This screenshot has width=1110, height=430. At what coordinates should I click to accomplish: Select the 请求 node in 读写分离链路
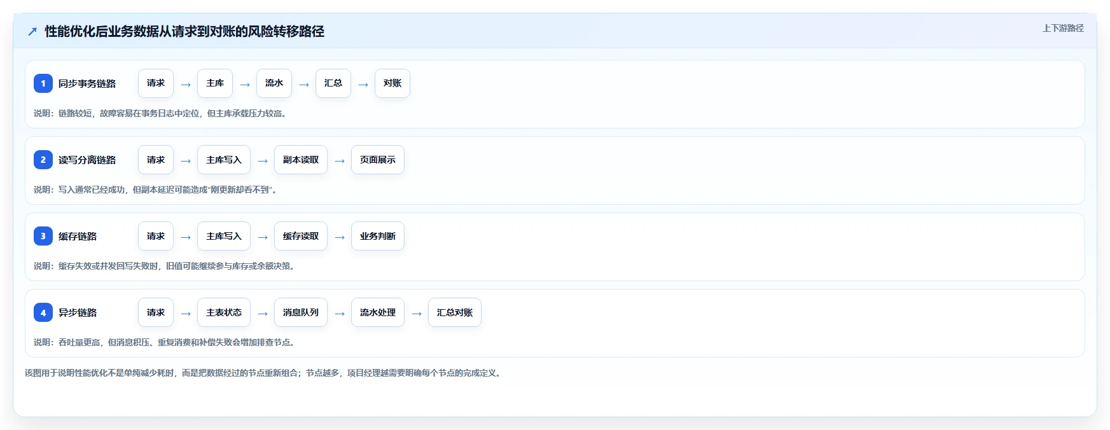pyautogui.click(x=156, y=160)
